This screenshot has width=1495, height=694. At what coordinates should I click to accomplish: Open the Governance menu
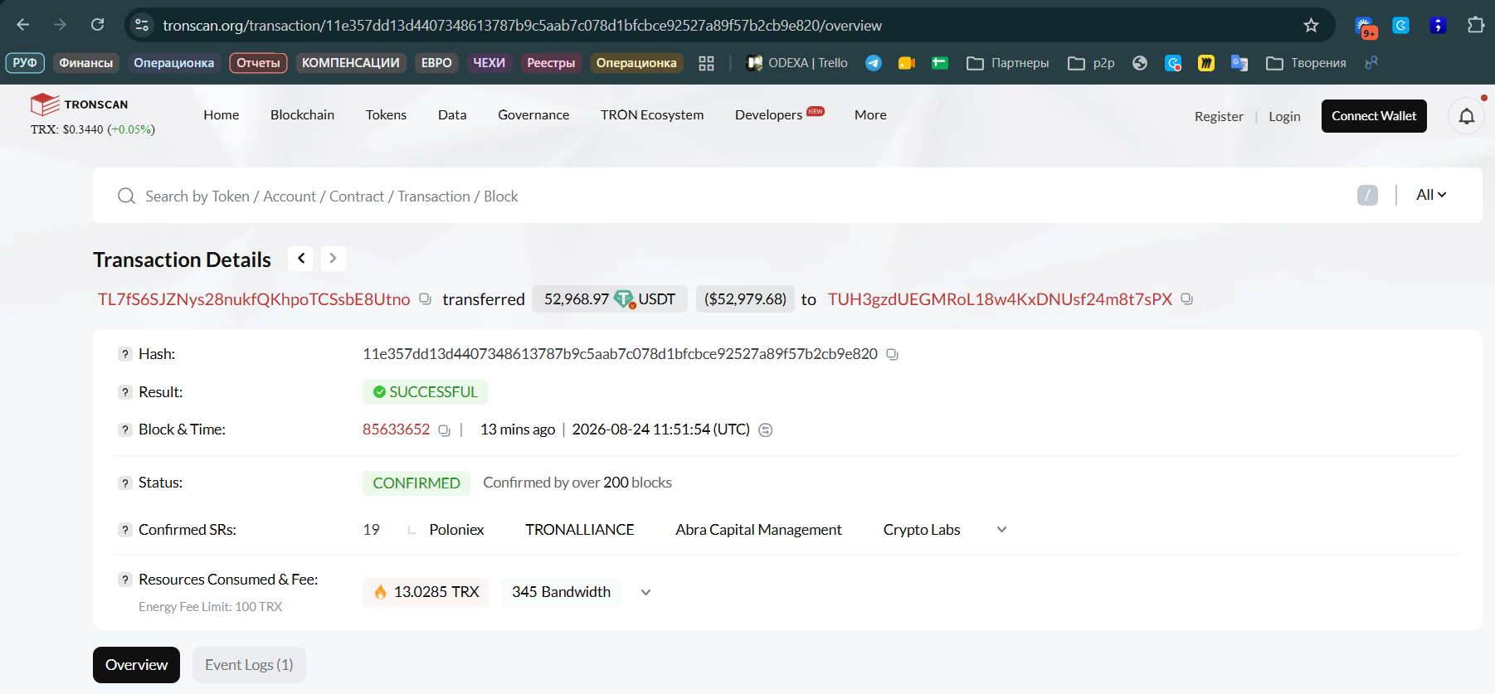(533, 115)
